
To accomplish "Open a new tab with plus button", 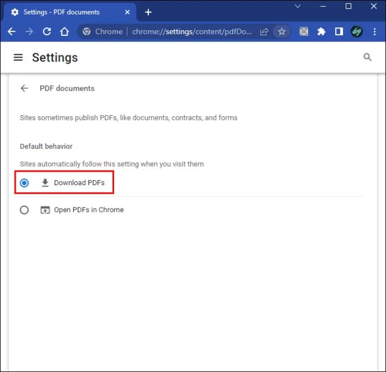I will tap(148, 12).
